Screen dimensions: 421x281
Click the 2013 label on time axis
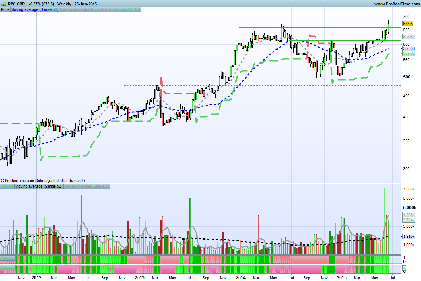click(x=140, y=277)
